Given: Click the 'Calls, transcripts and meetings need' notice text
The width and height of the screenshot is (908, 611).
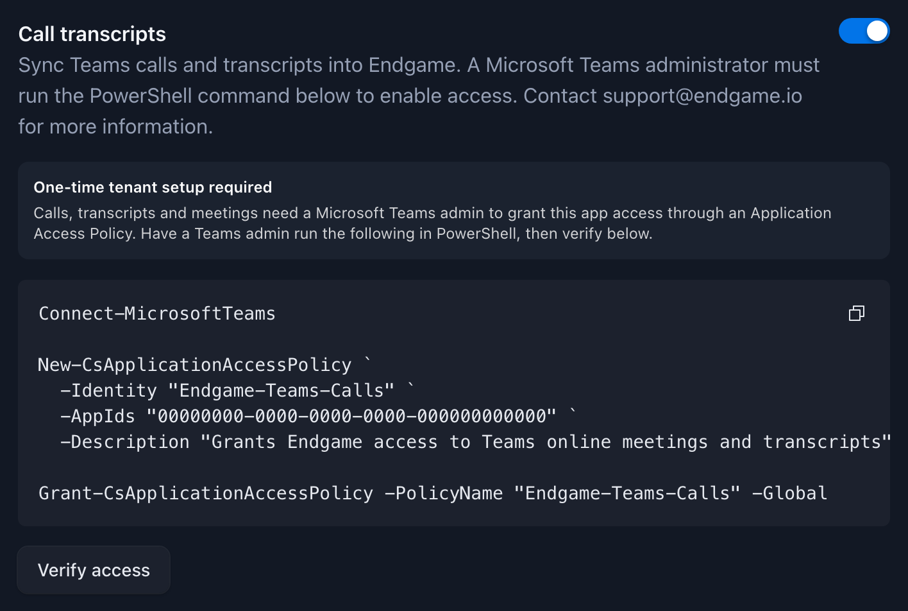Looking at the screenshot, I should tap(432, 223).
